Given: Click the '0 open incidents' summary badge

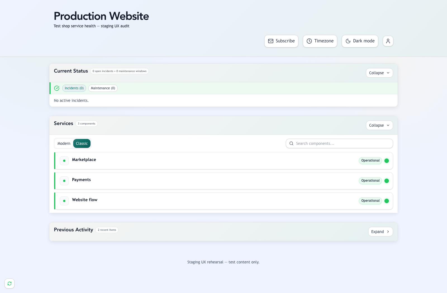Looking at the screenshot, I should click(120, 71).
